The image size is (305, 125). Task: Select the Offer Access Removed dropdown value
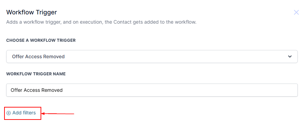pyautogui.click(x=38, y=57)
